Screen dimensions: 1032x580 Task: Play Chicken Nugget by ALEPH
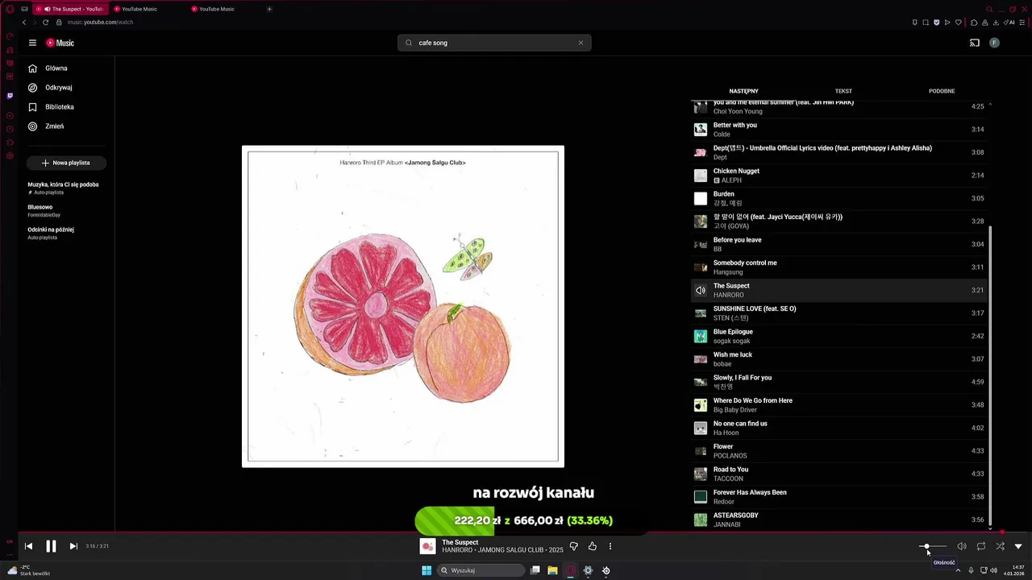pyautogui.click(x=839, y=176)
